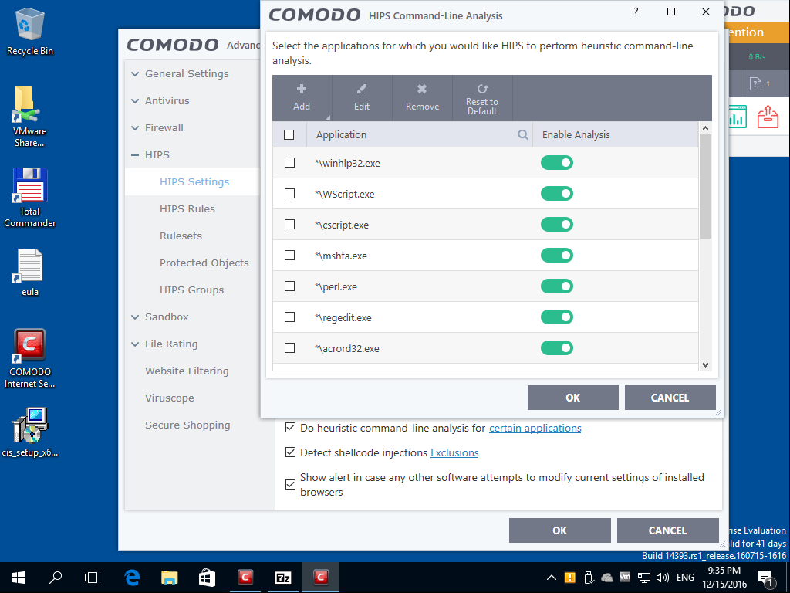The width and height of the screenshot is (790, 593).
Task: Select the eula desktop file
Action: 30,273
